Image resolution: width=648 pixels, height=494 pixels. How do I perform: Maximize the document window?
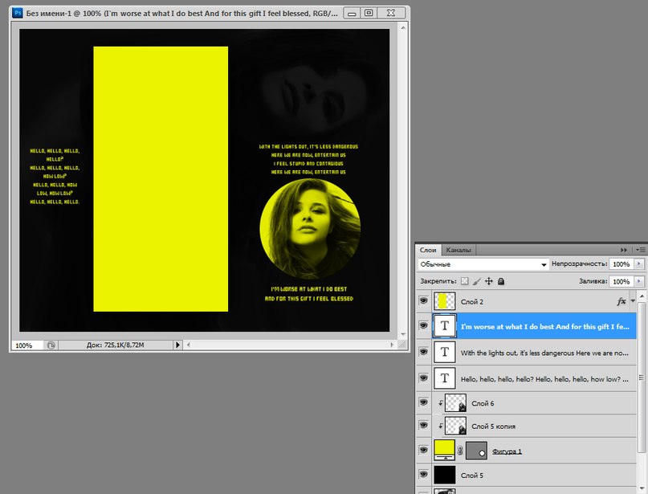[369, 13]
